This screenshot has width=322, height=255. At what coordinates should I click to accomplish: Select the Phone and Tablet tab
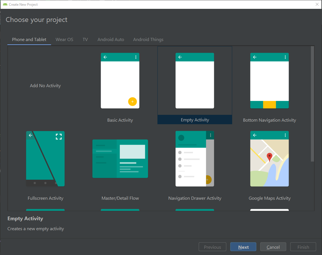29,39
